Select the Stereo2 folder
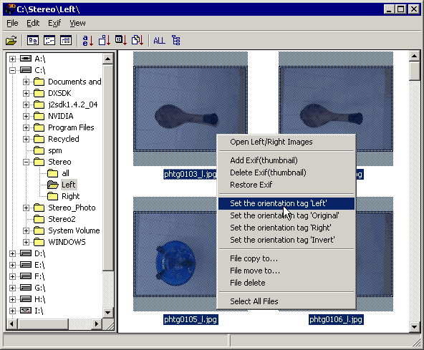 click(x=62, y=219)
